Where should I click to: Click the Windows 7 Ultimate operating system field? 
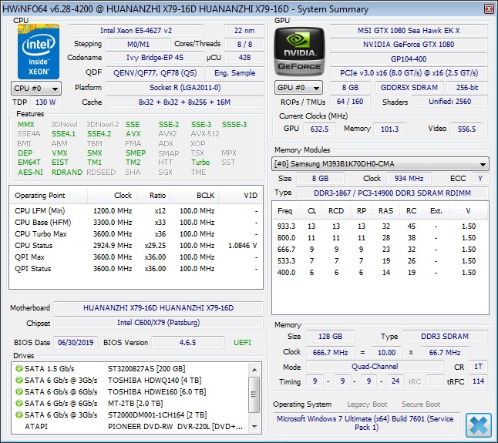(x=366, y=423)
